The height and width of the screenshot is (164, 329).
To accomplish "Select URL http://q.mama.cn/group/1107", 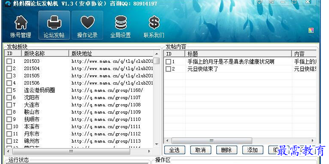I will (x=106, y=98).
